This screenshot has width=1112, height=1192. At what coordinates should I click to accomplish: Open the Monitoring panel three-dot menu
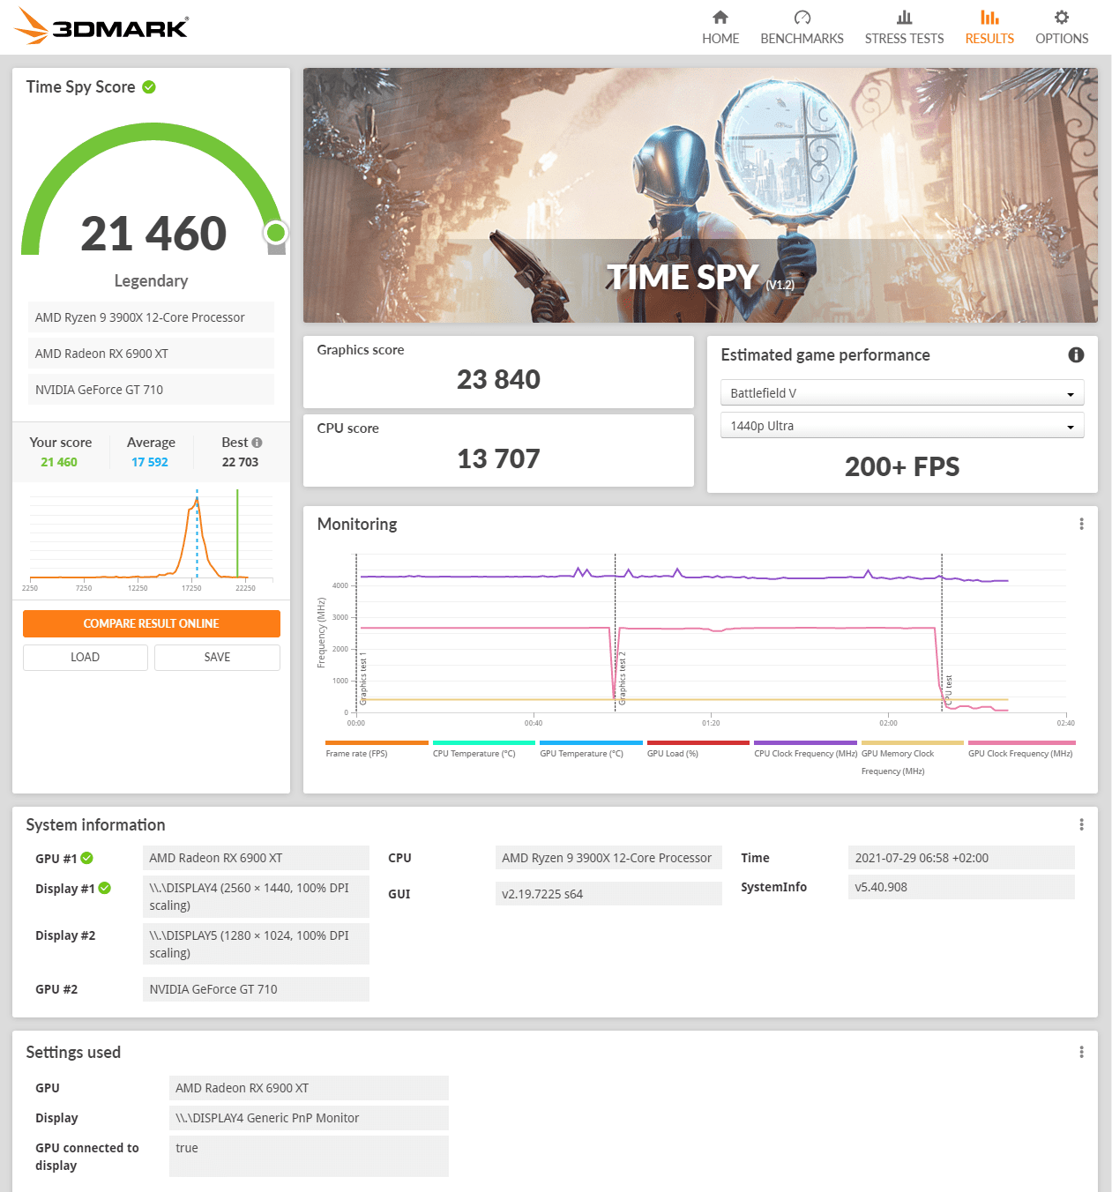pos(1081,524)
